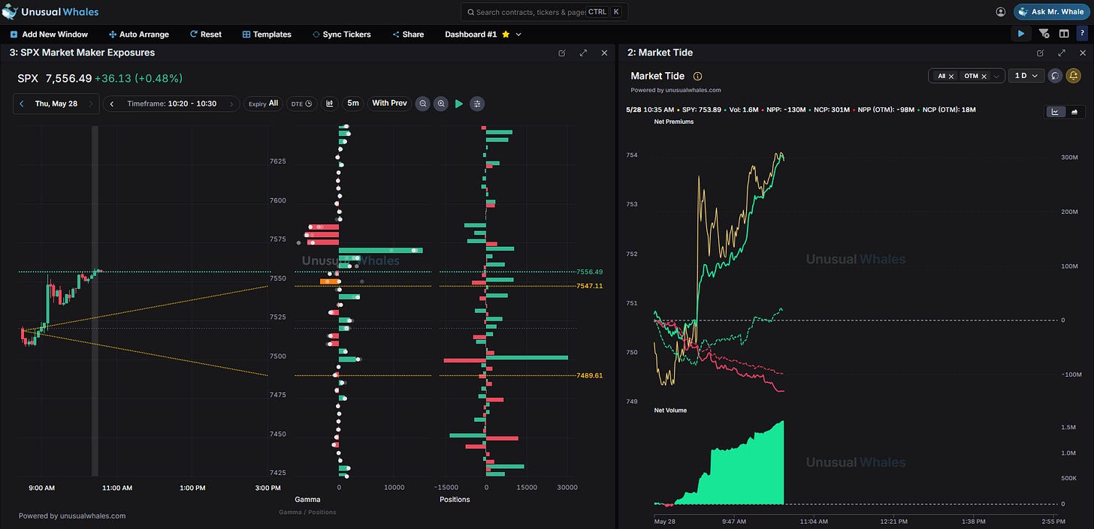Click the clear filters funnel icon

(1044, 34)
